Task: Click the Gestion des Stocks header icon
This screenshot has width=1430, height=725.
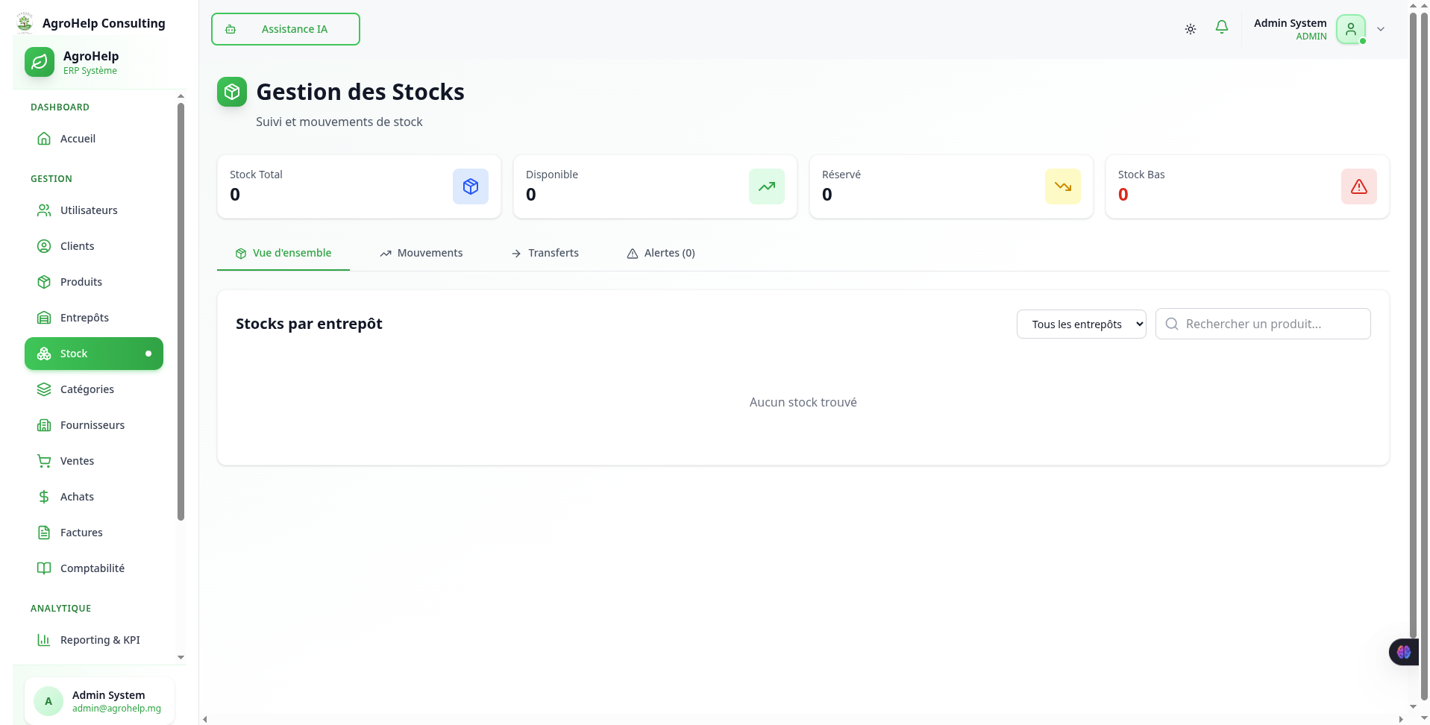Action: pos(231,91)
